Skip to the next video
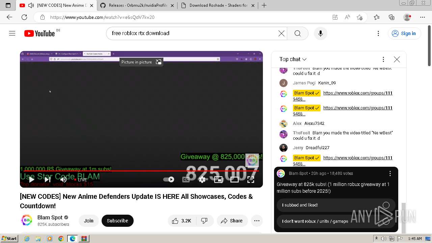 click(48, 180)
